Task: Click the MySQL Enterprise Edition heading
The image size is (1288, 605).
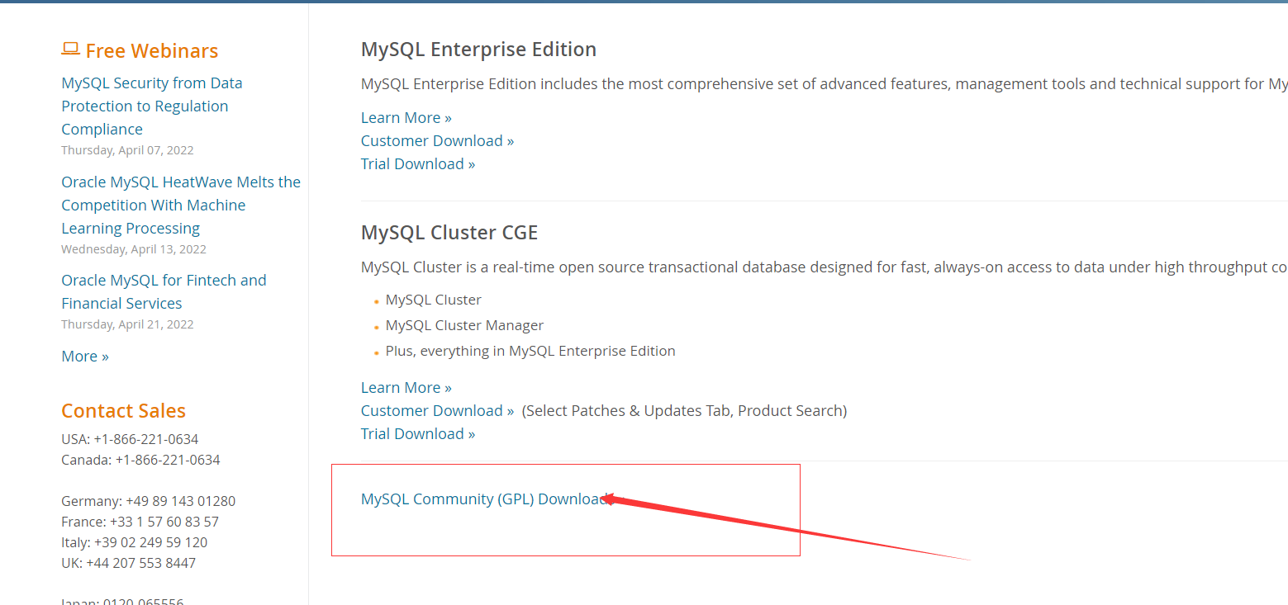Action: point(478,50)
